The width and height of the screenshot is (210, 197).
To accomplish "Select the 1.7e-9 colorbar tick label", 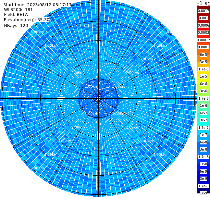I will 204,186.
